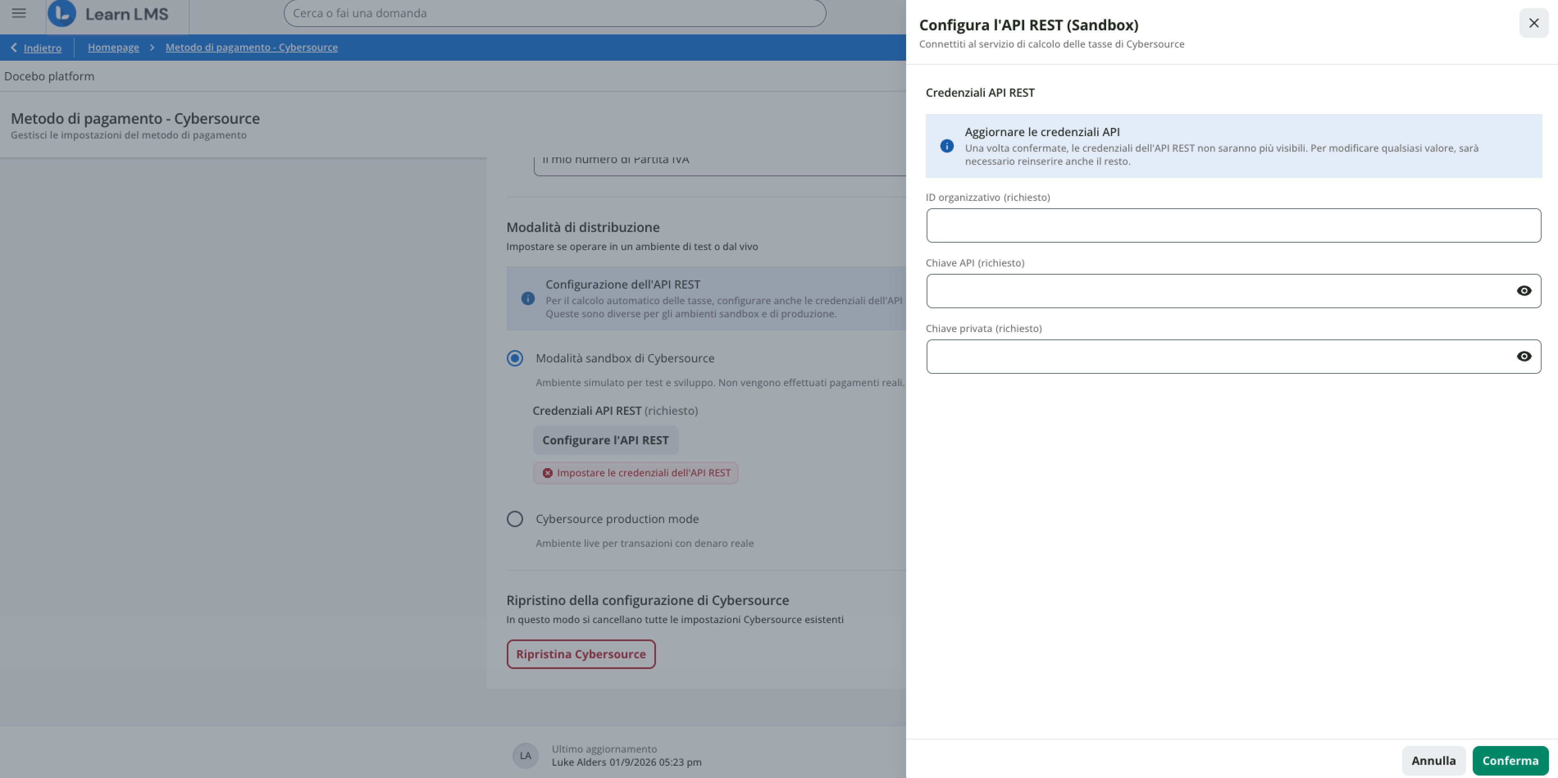The image size is (1558, 778).
Task: Click info icon in Aggiornare le credenziali banner
Action: tap(947, 146)
